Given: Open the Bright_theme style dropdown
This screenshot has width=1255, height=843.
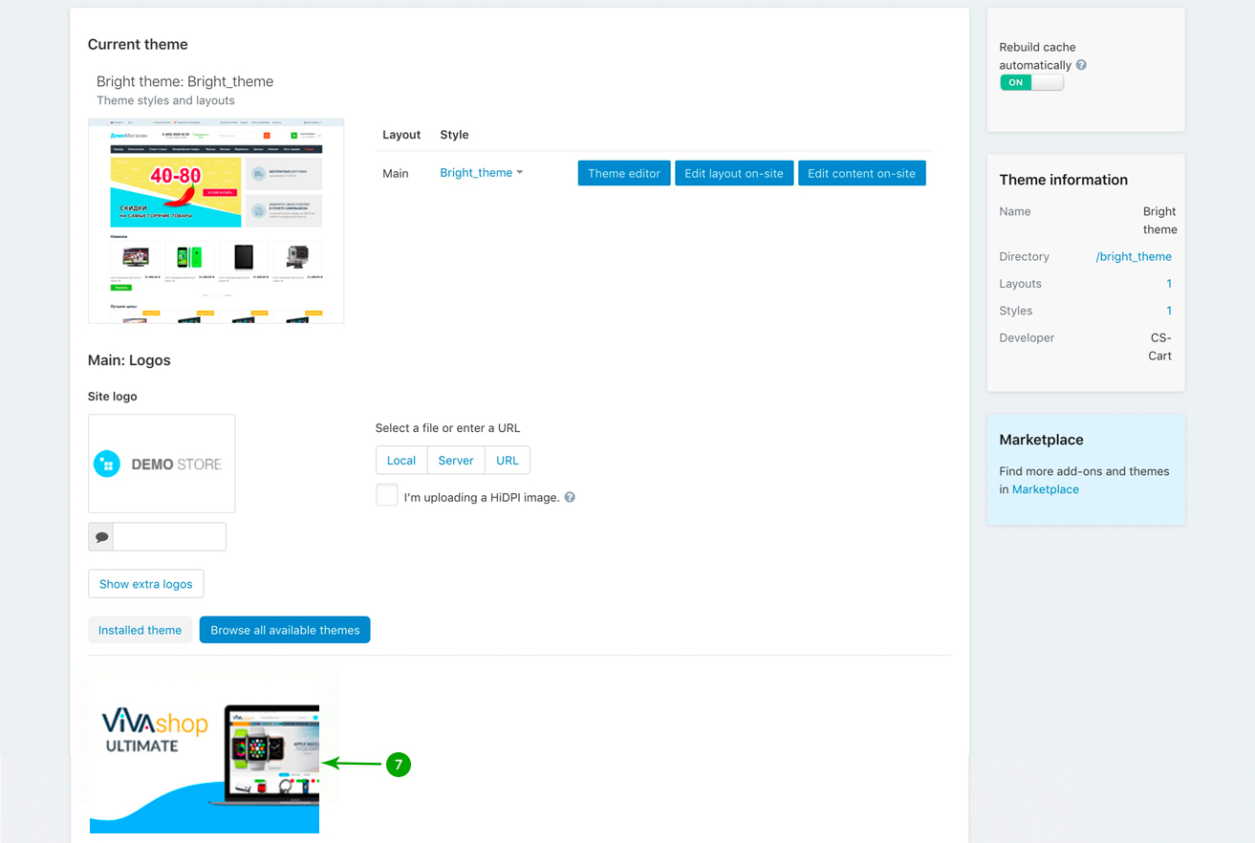Looking at the screenshot, I should pyautogui.click(x=481, y=173).
